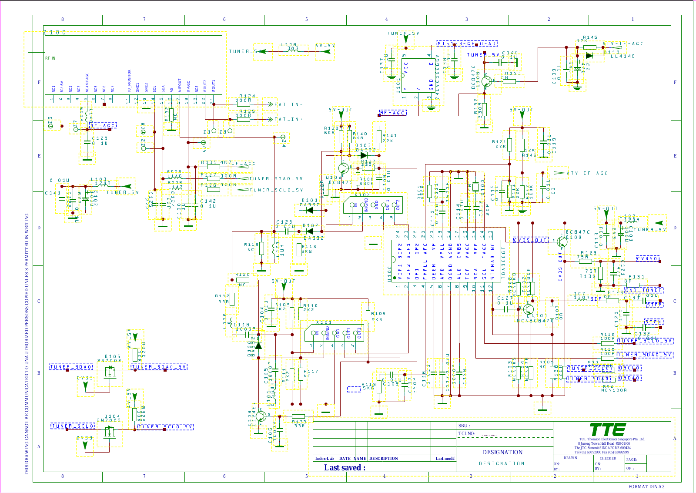
Task: Select the R124 resistor symbol
Action: tap(244, 104)
